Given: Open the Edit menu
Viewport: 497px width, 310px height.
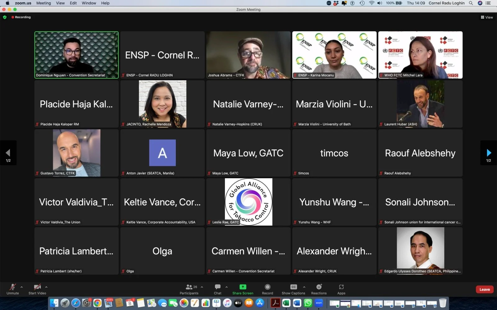Looking at the screenshot, I should point(73,3).
